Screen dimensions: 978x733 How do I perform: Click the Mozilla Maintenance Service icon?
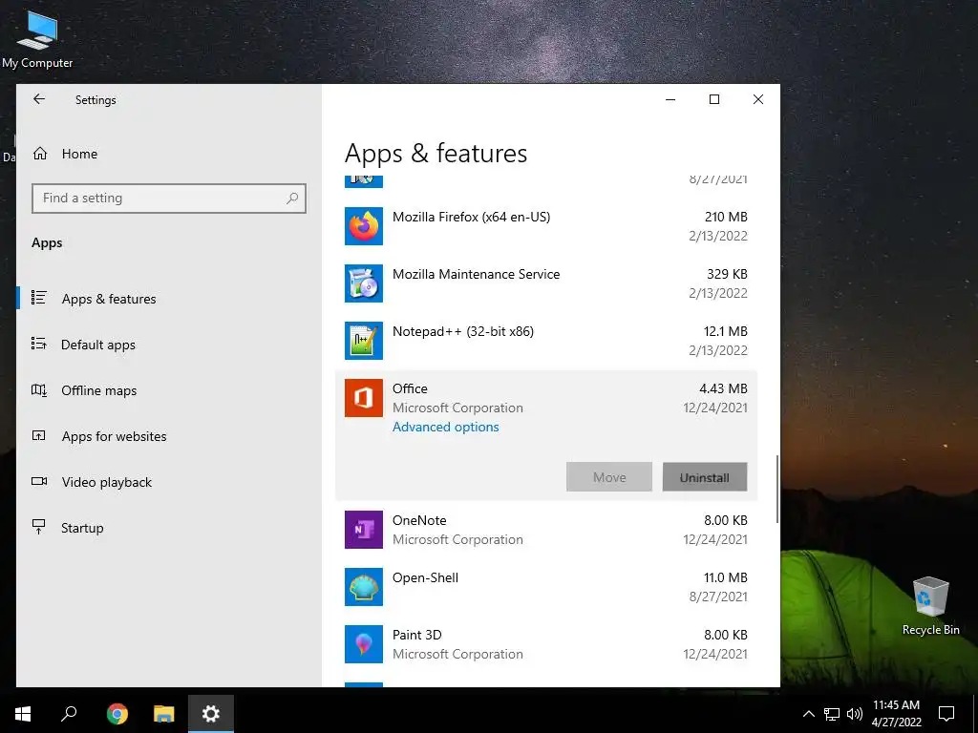[x=364, y=283]
